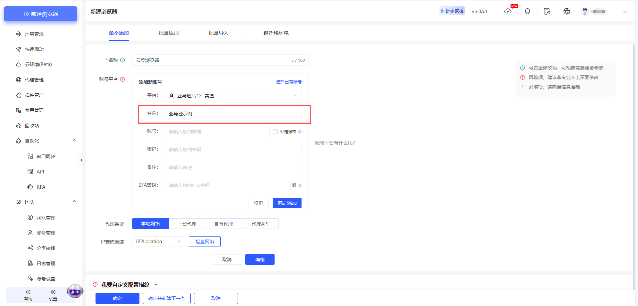638x306 pixels.
Task: Open the floating robot assistant
Action: pyautogui.click(x=75, y=291)
